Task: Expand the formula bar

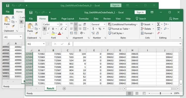Action: click(x=180, y=44)
